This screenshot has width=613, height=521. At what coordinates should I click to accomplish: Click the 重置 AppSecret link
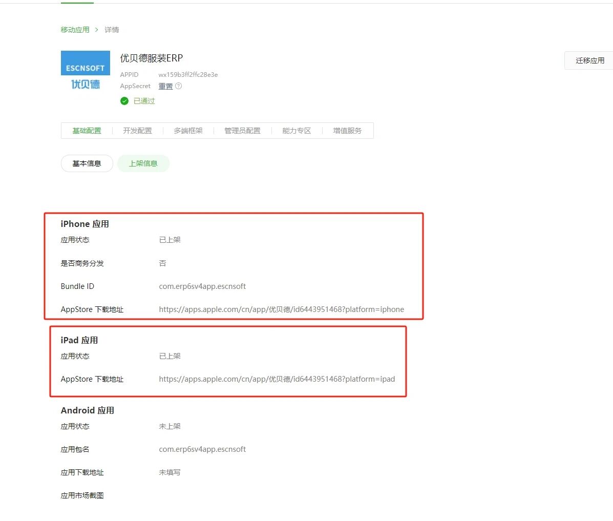[x=165, y=86]
